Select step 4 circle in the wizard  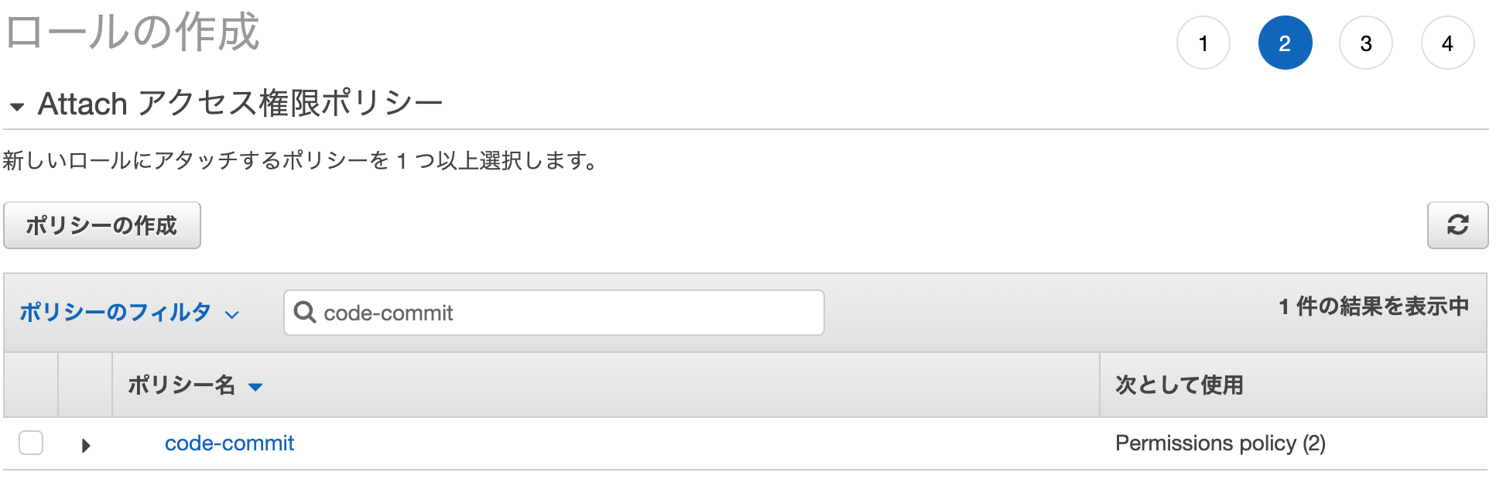pos(1448,43)
